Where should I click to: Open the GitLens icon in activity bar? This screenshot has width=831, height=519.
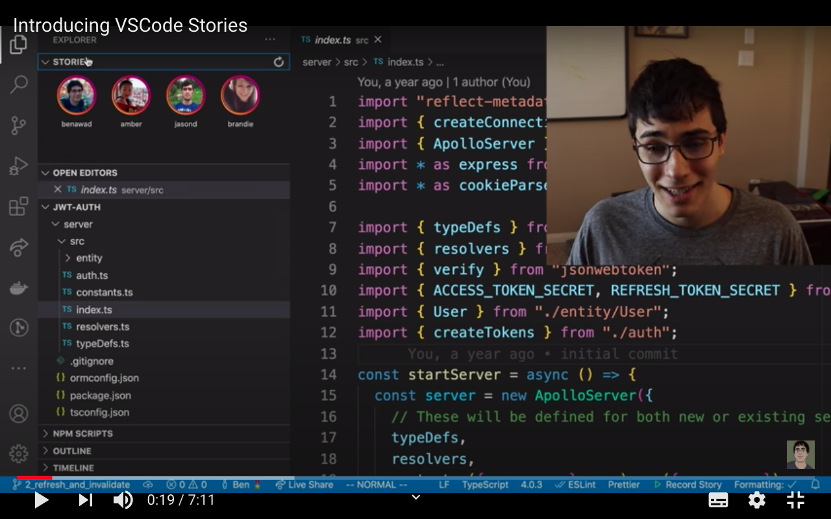[x=18, y=328]
